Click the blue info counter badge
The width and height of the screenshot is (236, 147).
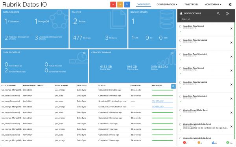coord(127,4)
